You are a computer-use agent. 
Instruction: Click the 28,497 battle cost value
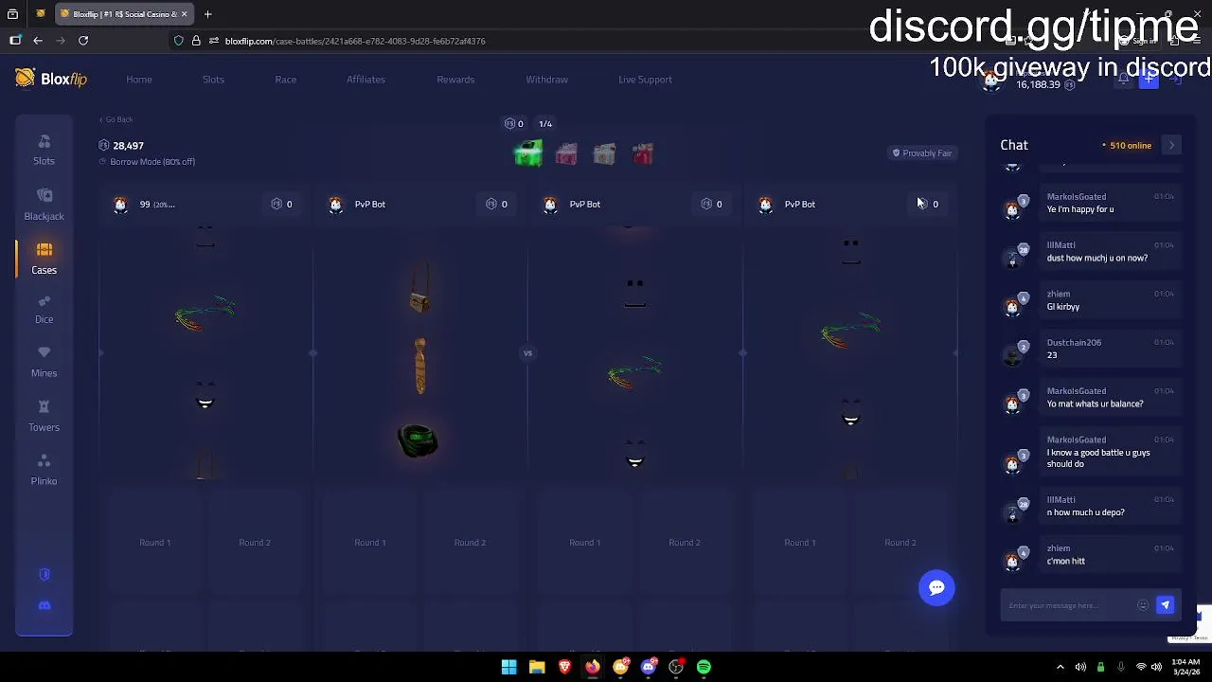[x=128, y=146]
